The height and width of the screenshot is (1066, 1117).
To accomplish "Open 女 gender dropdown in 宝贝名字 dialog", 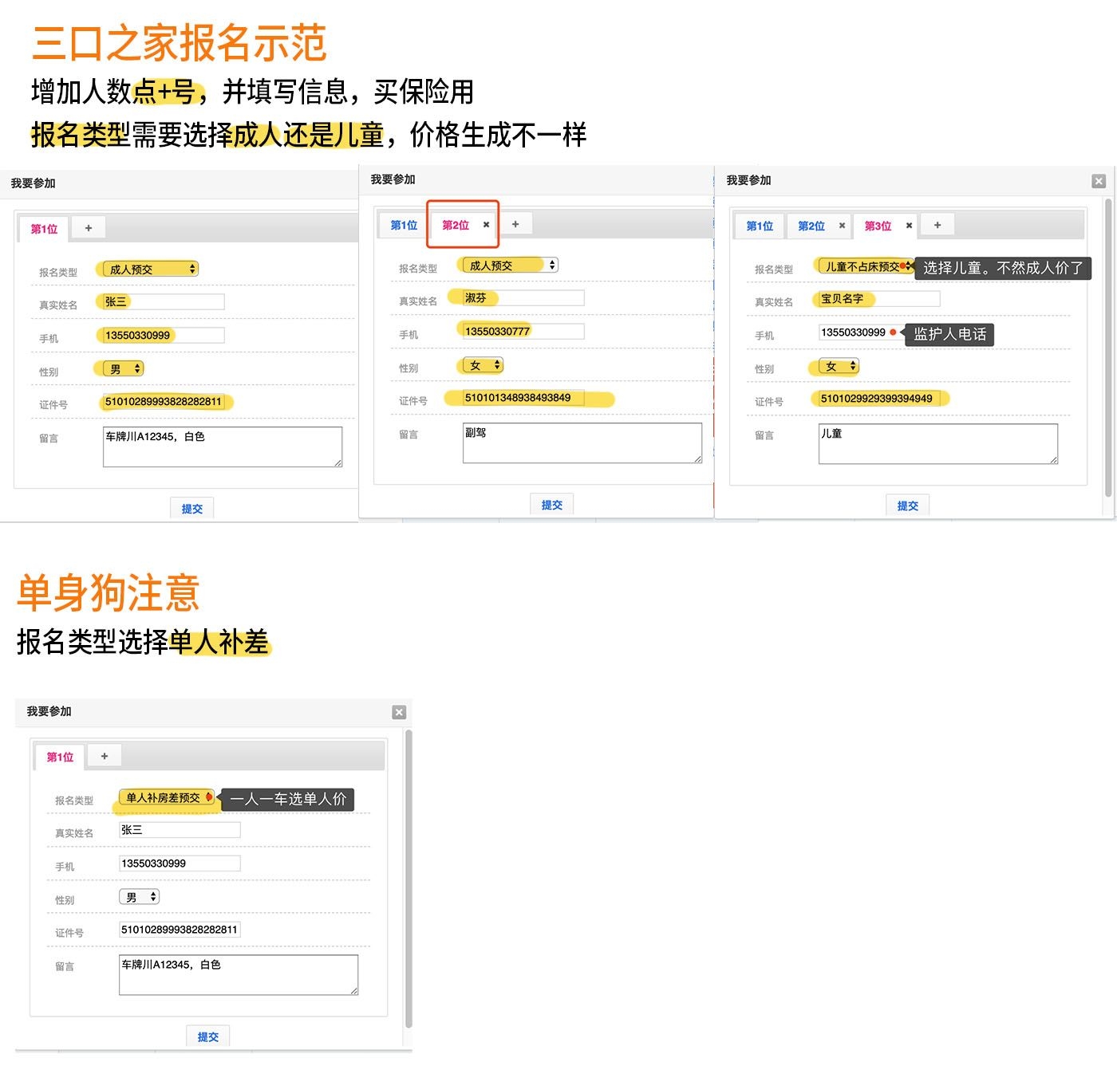I will [839, 366].
